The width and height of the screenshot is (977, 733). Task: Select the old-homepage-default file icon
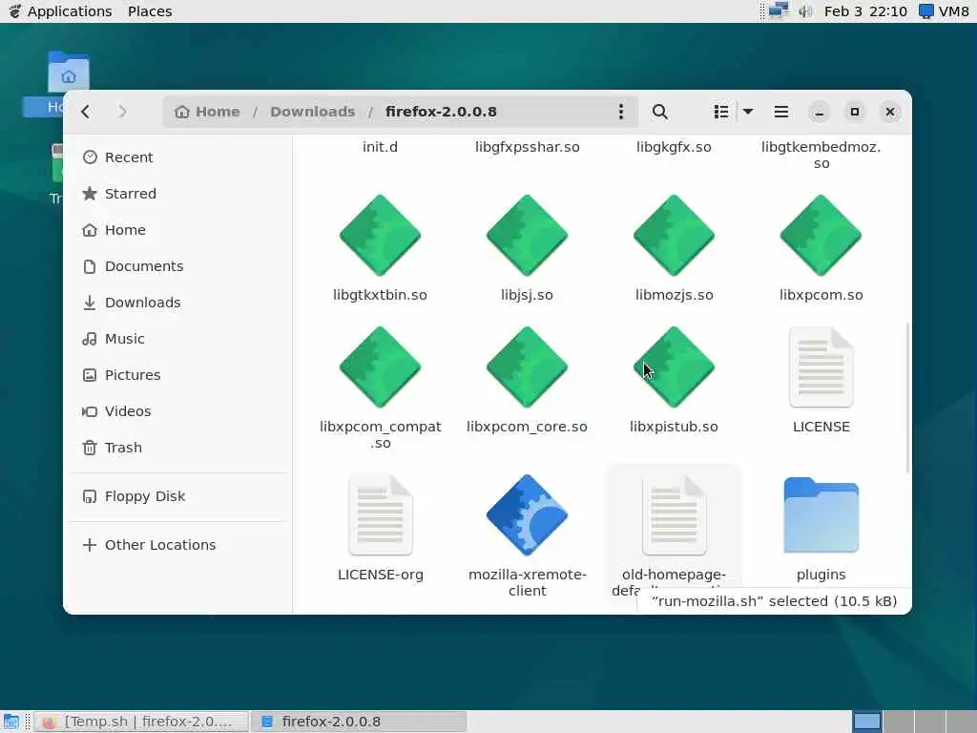tap(674, 514)
